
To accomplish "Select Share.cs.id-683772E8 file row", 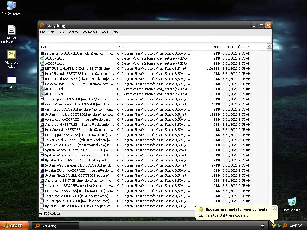I will [x=153, y=180].
